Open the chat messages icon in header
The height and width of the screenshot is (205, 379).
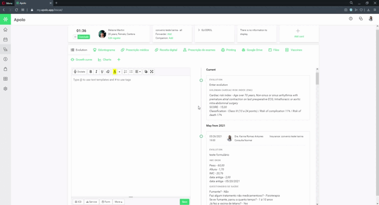(361, 19)
